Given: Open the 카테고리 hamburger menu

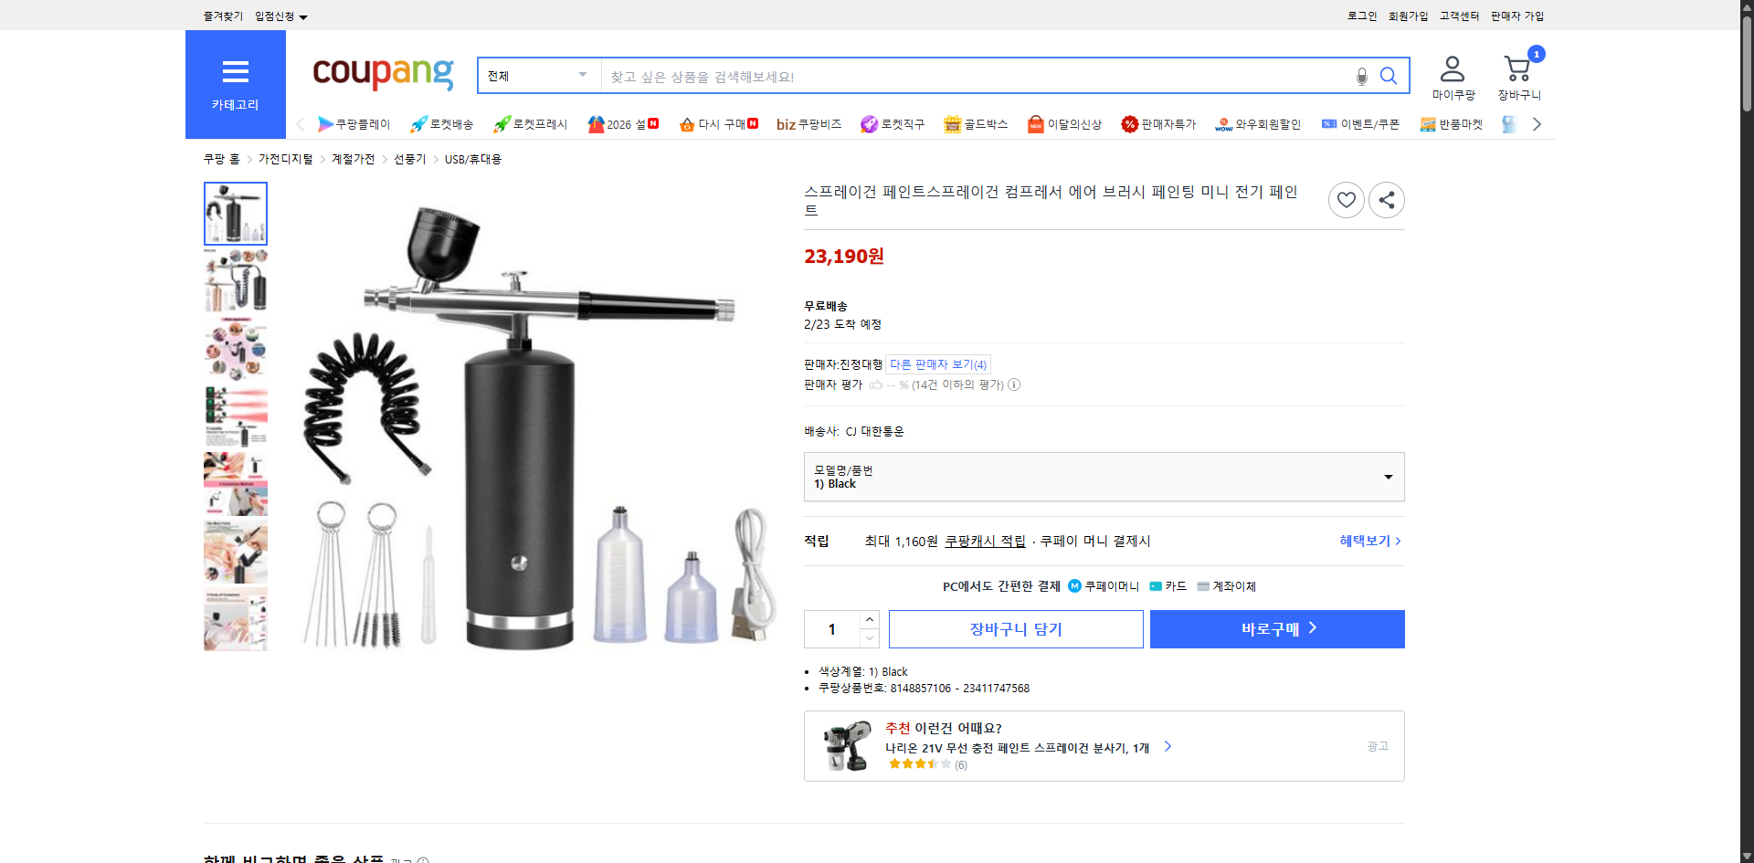Looking at the screenshot, I should tap(235, 71).
